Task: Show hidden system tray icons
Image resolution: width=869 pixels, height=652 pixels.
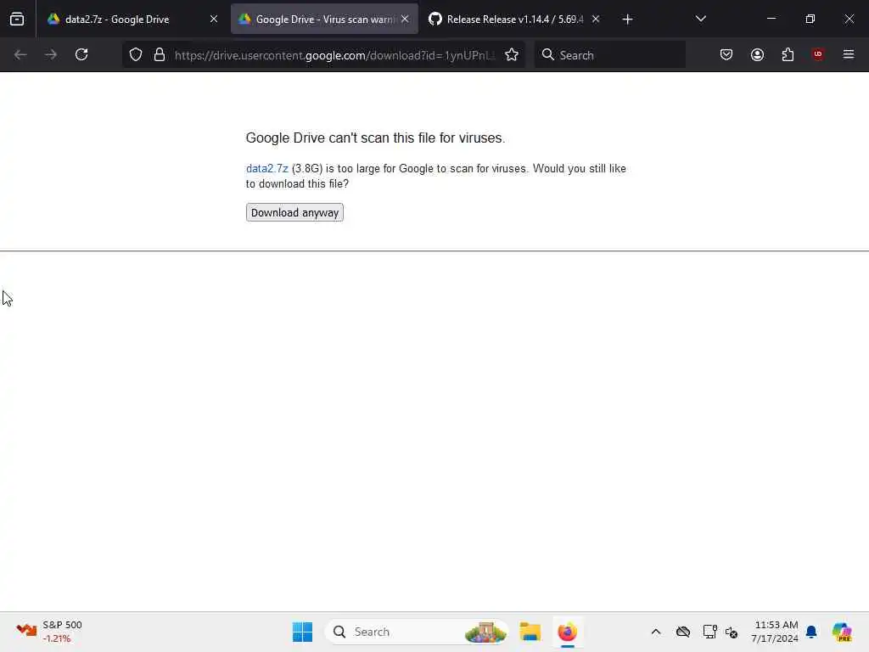Action: point(656,632)
